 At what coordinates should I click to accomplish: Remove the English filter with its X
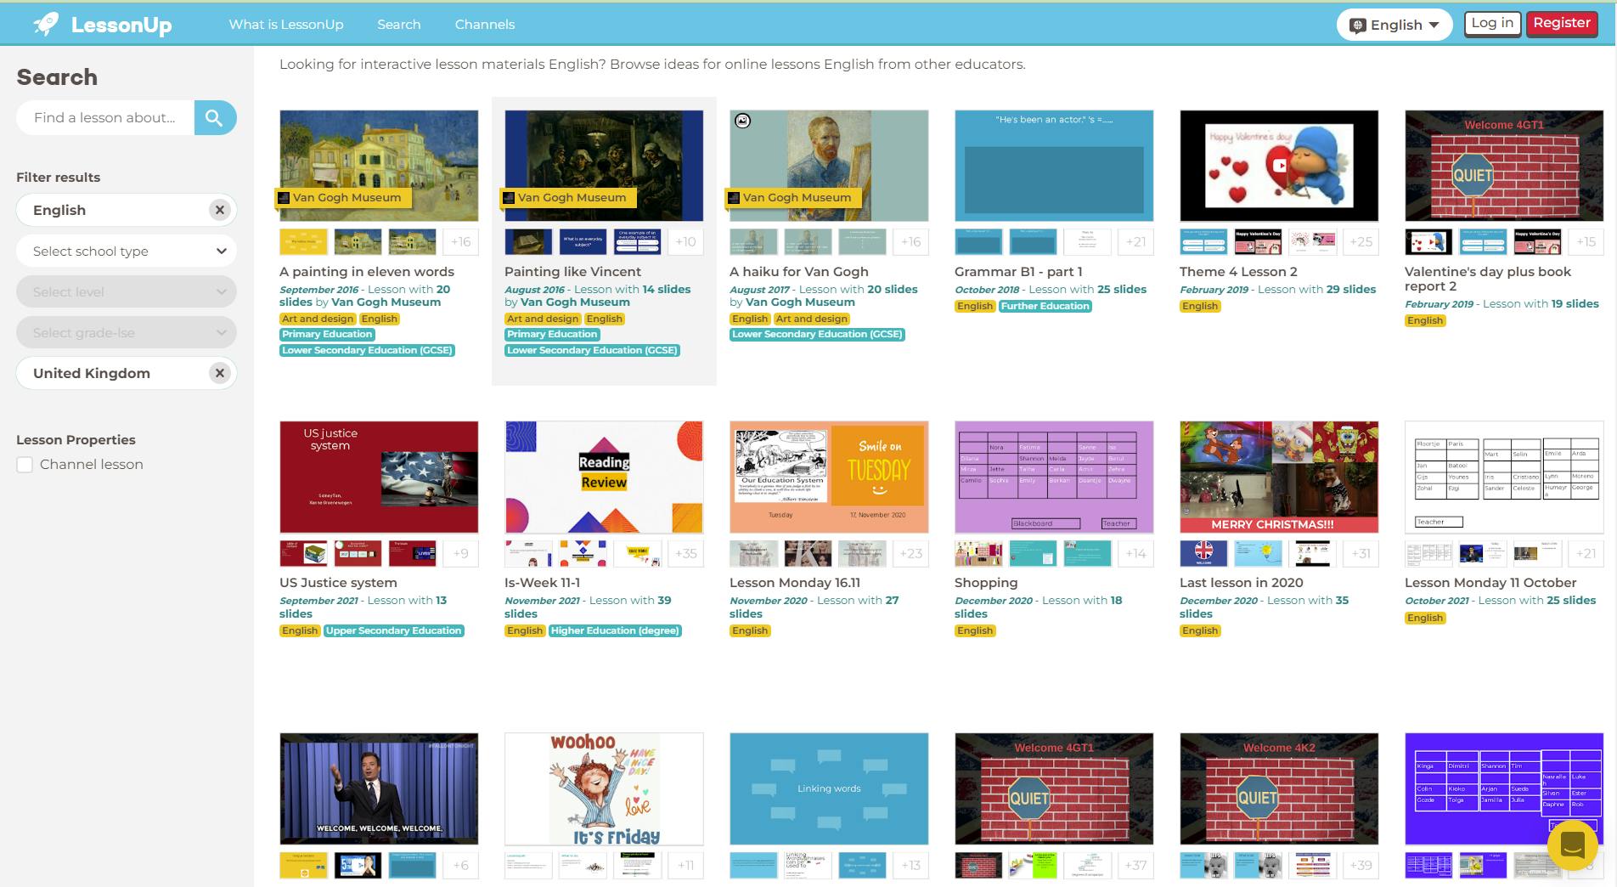click(220, 210)
